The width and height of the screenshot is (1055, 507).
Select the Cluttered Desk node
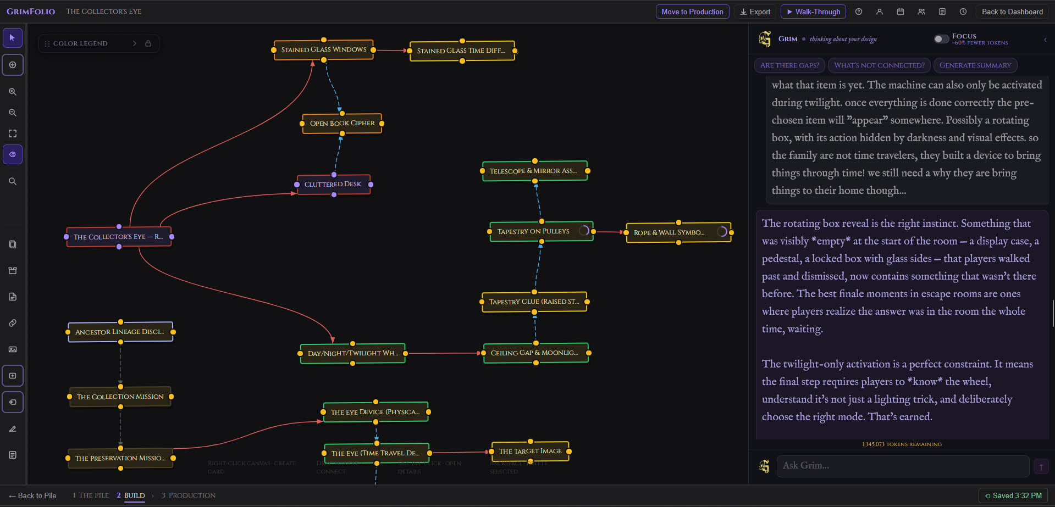pyautogui.click(x=333, y=185)
